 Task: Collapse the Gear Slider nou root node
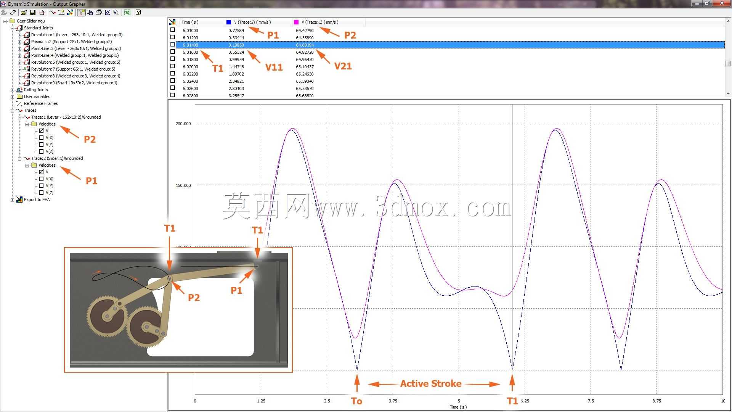5,21
